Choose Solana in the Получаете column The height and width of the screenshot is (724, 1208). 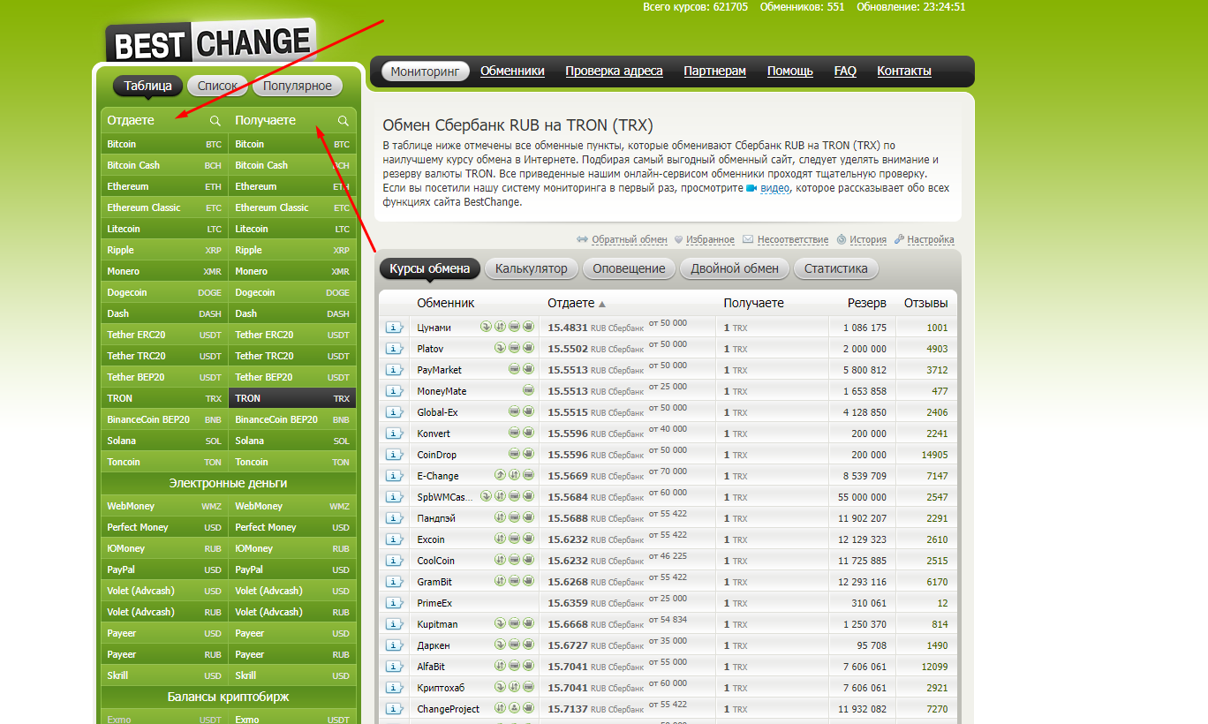click(292, 441)
